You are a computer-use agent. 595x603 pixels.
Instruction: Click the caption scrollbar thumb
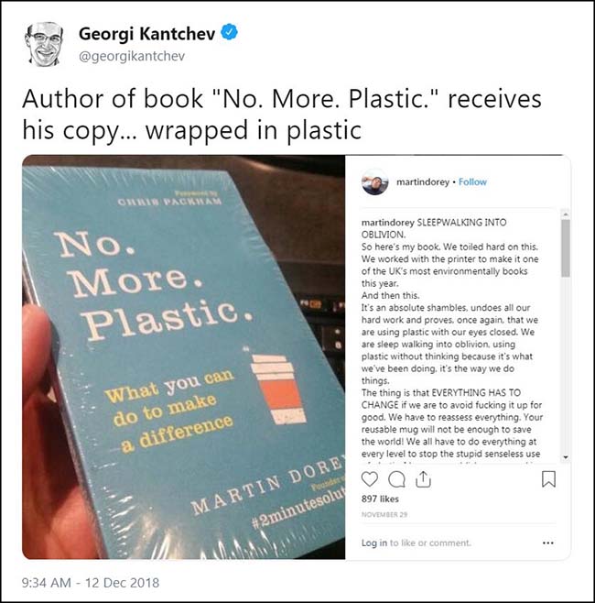(565, 248)
